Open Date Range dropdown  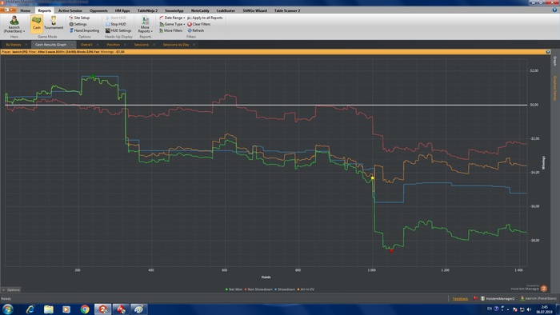pos(172,18)
